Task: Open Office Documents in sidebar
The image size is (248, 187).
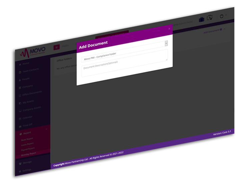Action: coord(32,93)
